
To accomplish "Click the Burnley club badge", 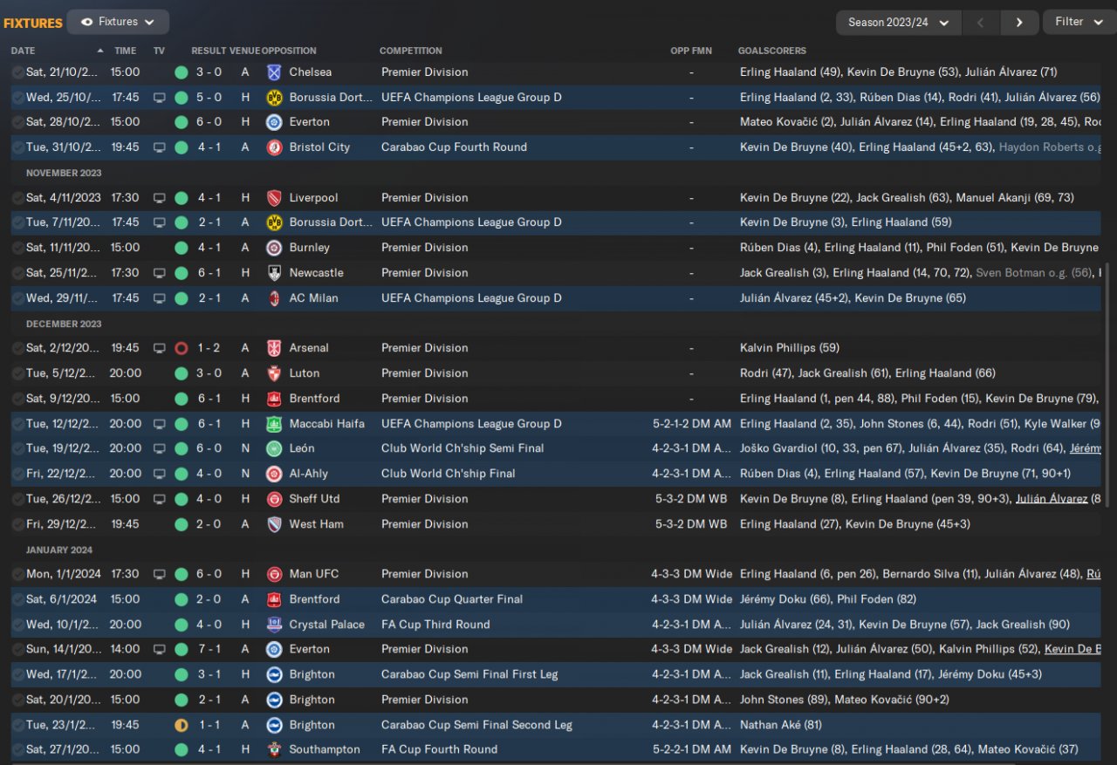I will point(274,248).
